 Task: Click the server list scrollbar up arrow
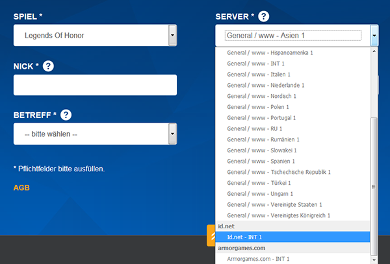click(374, 51)
